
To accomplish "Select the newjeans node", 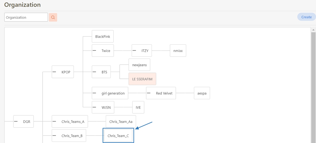I will (139, 65).
